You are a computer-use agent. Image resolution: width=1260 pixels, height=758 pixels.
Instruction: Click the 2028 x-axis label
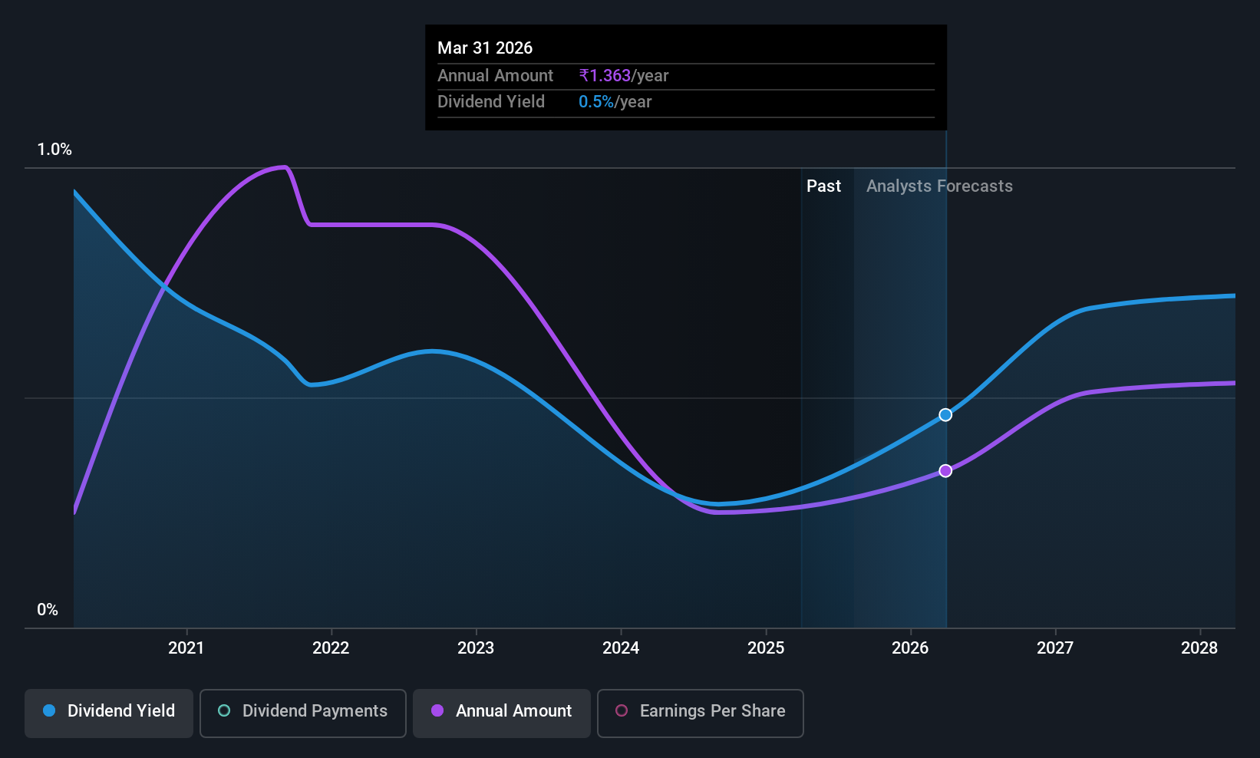coord(1199,648)
